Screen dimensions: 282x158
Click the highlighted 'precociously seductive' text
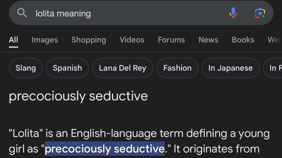pyautogui.click(x=105, y=149)
